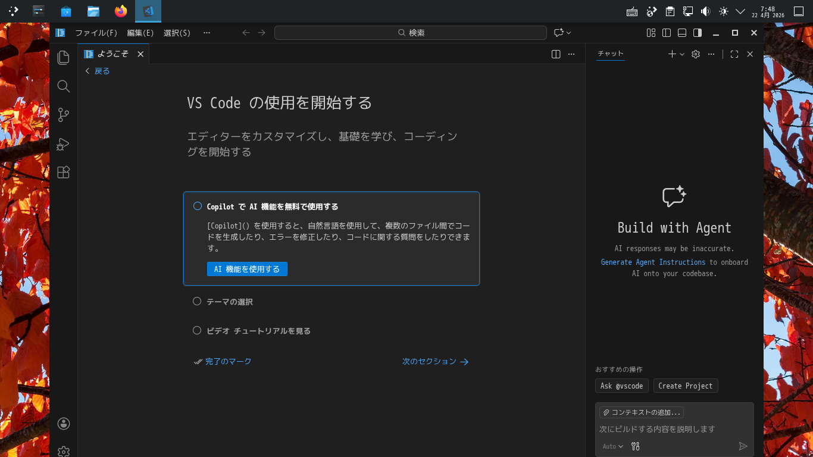Click the Configure Tools icon in chat input
813x457 pixels.
pos(635,446)
